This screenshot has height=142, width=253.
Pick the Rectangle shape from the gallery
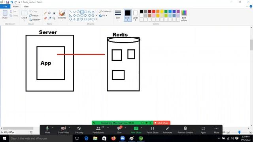[82, 12]
